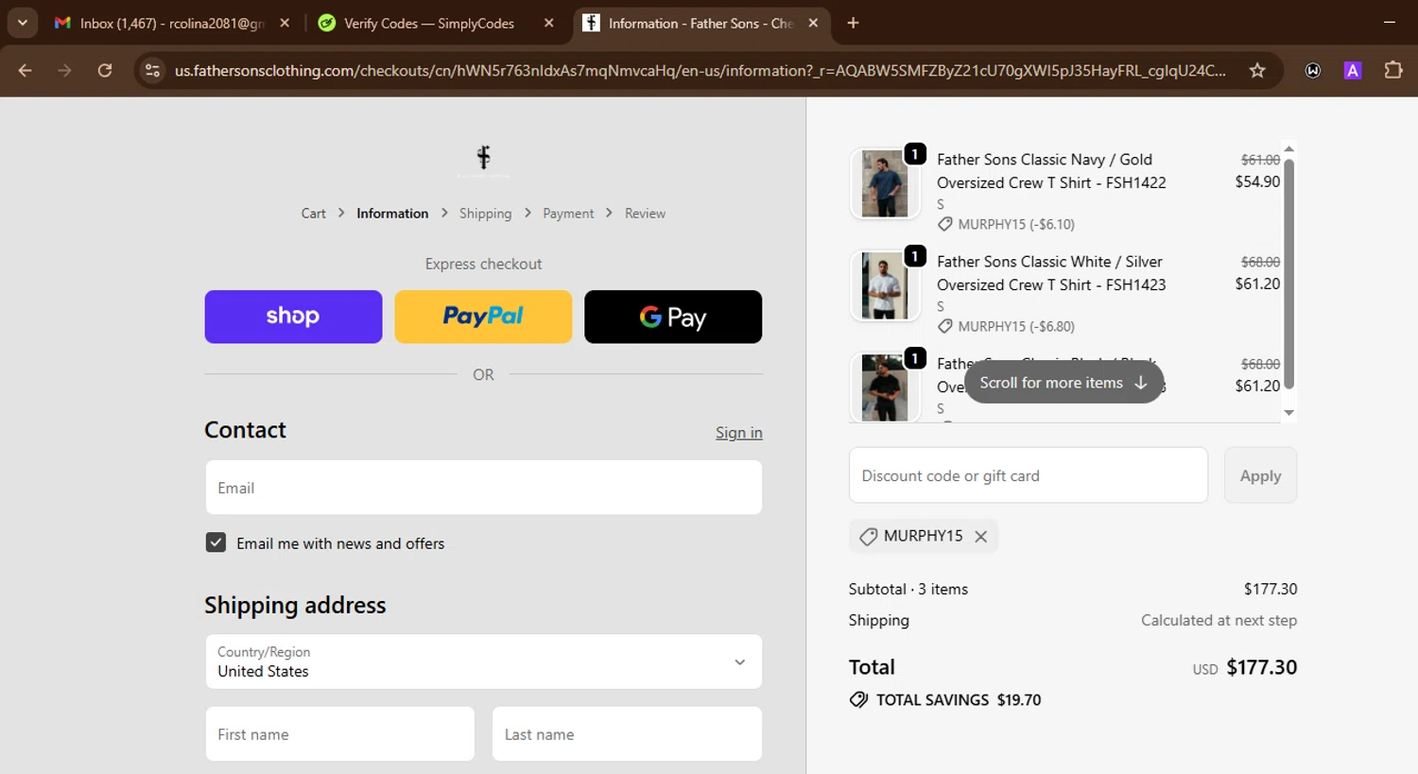1418x774 pixels.
Task: Click quantity badge on Navy / Gold shirt
Action: point(914,154)
